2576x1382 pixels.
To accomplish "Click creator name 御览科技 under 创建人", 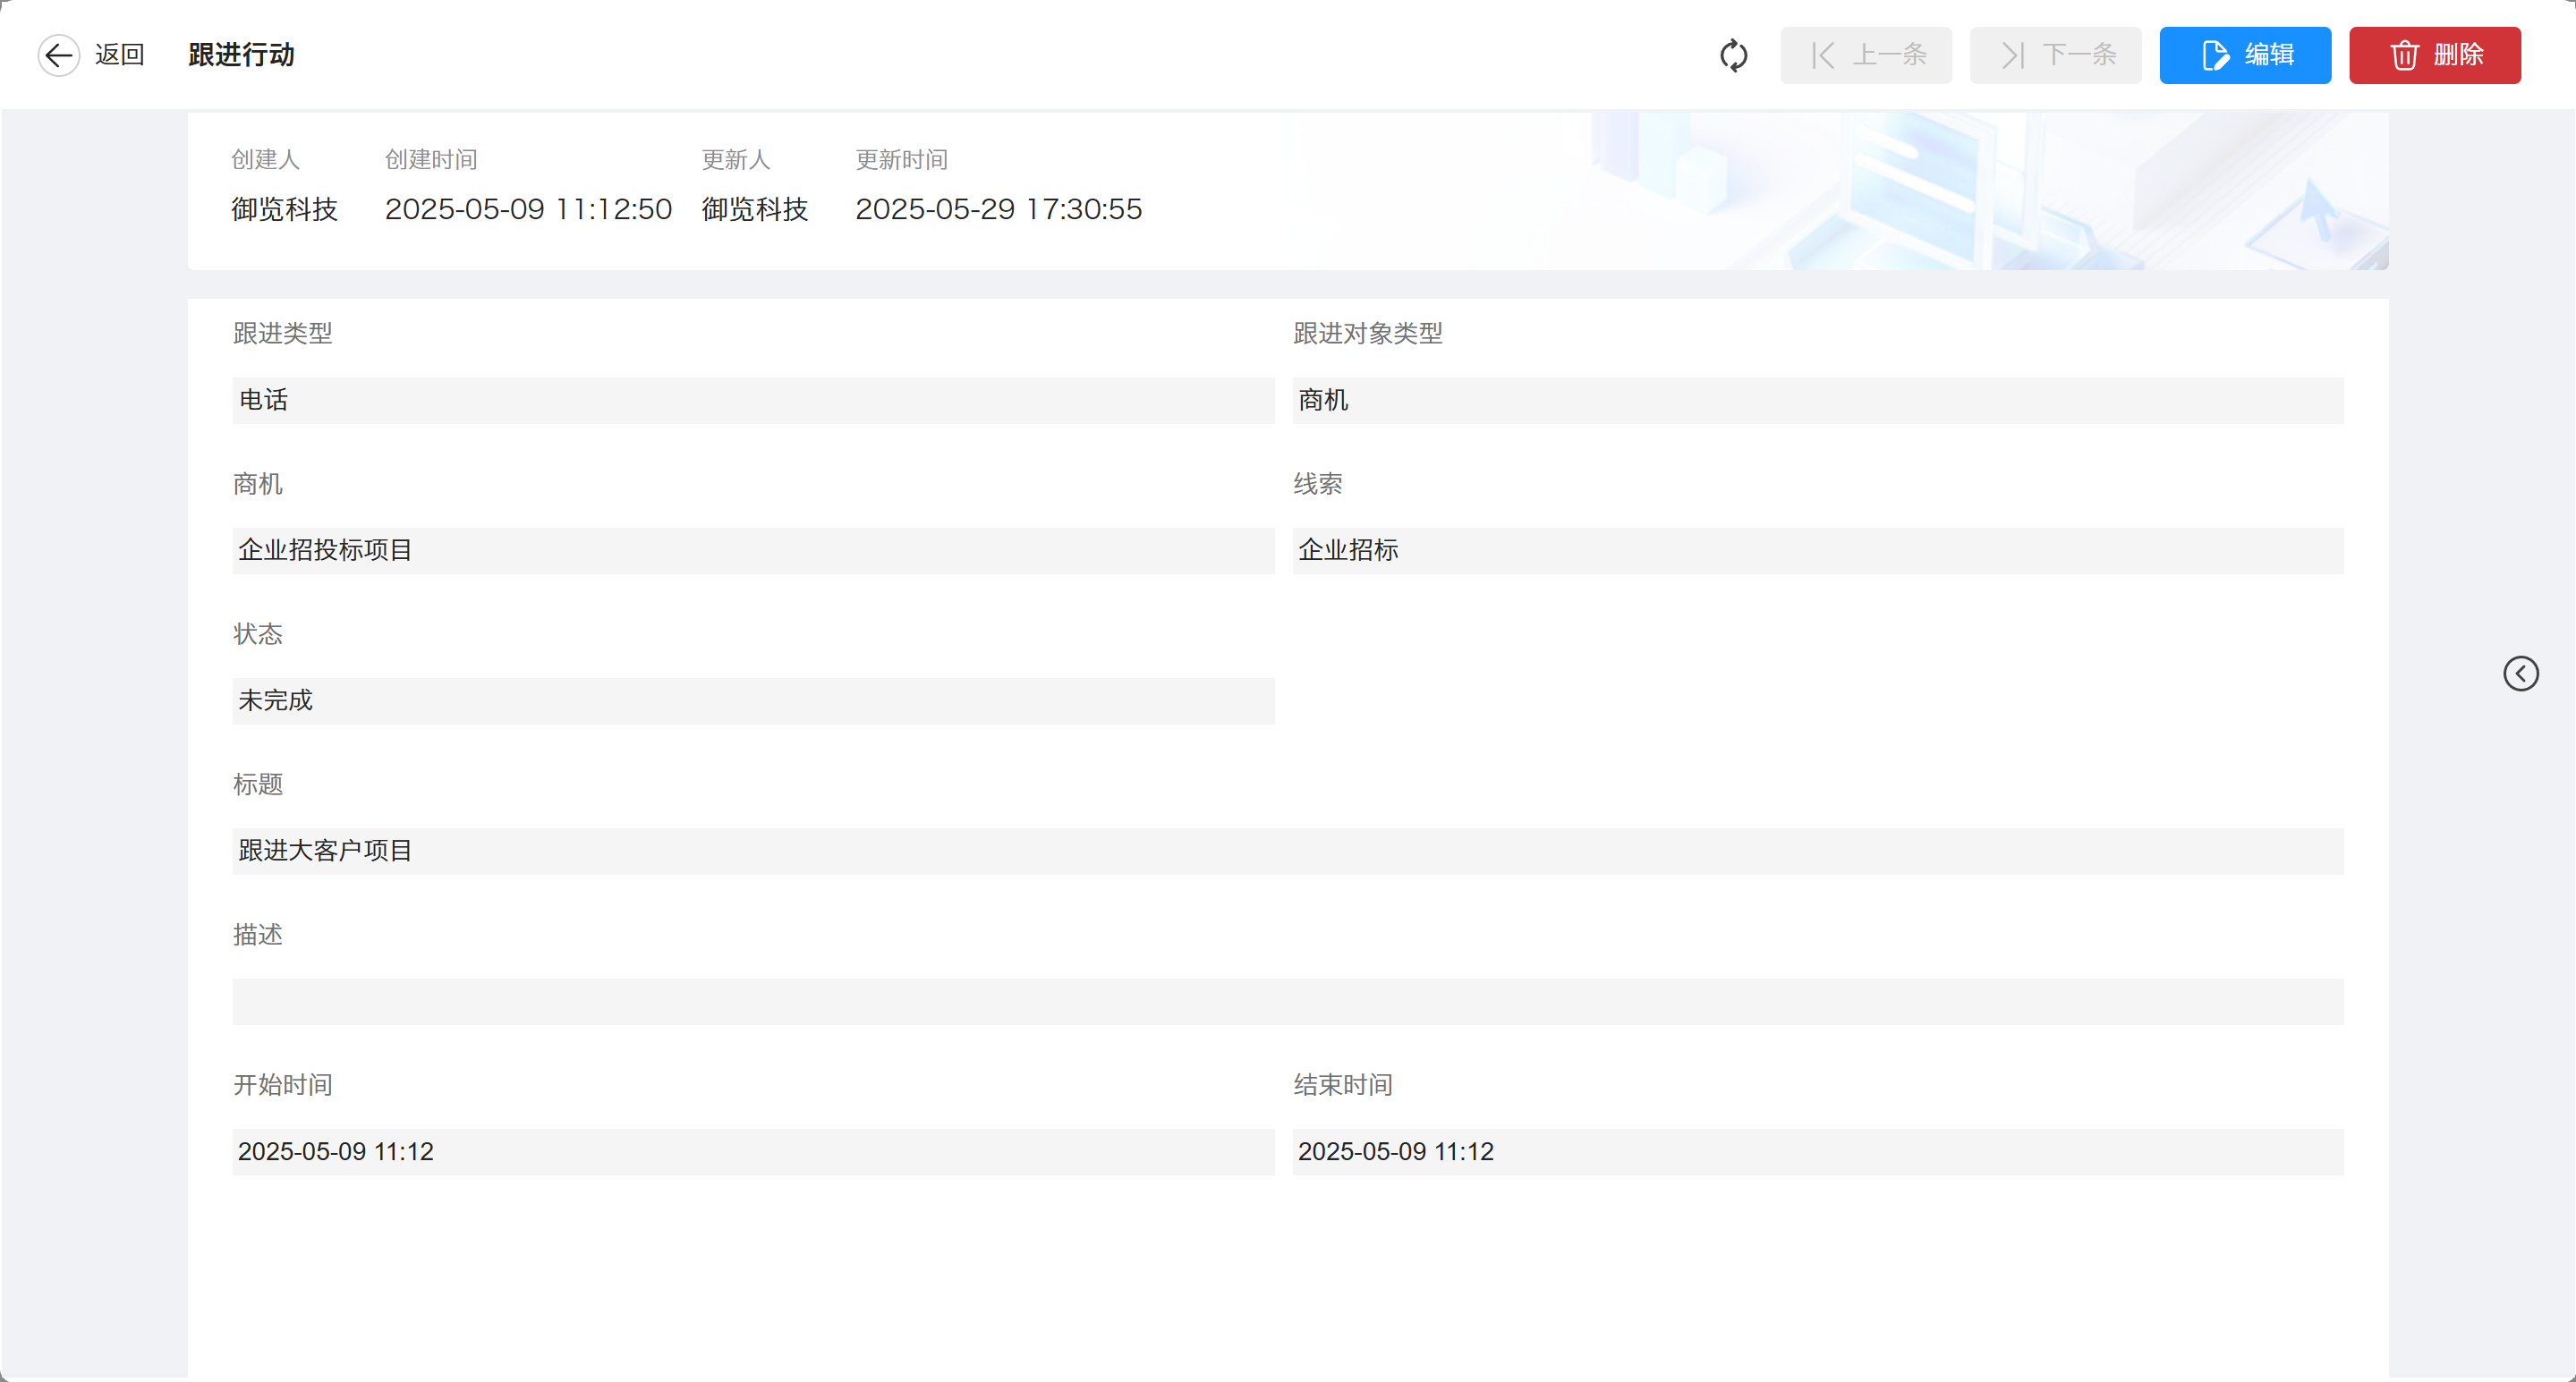I will [x=284, y=209].
